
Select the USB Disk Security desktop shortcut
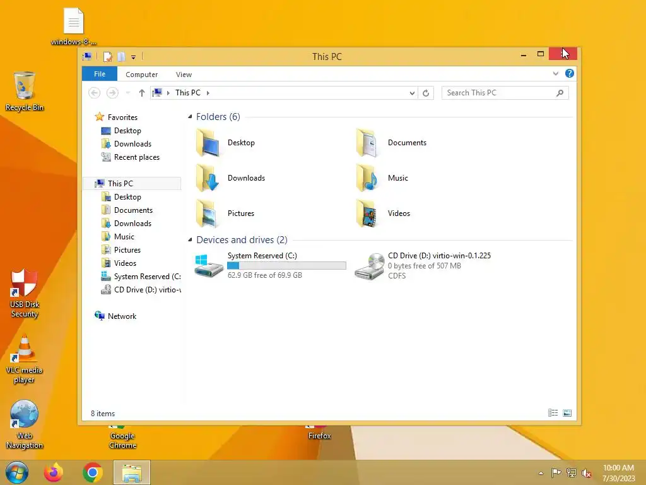25,294
